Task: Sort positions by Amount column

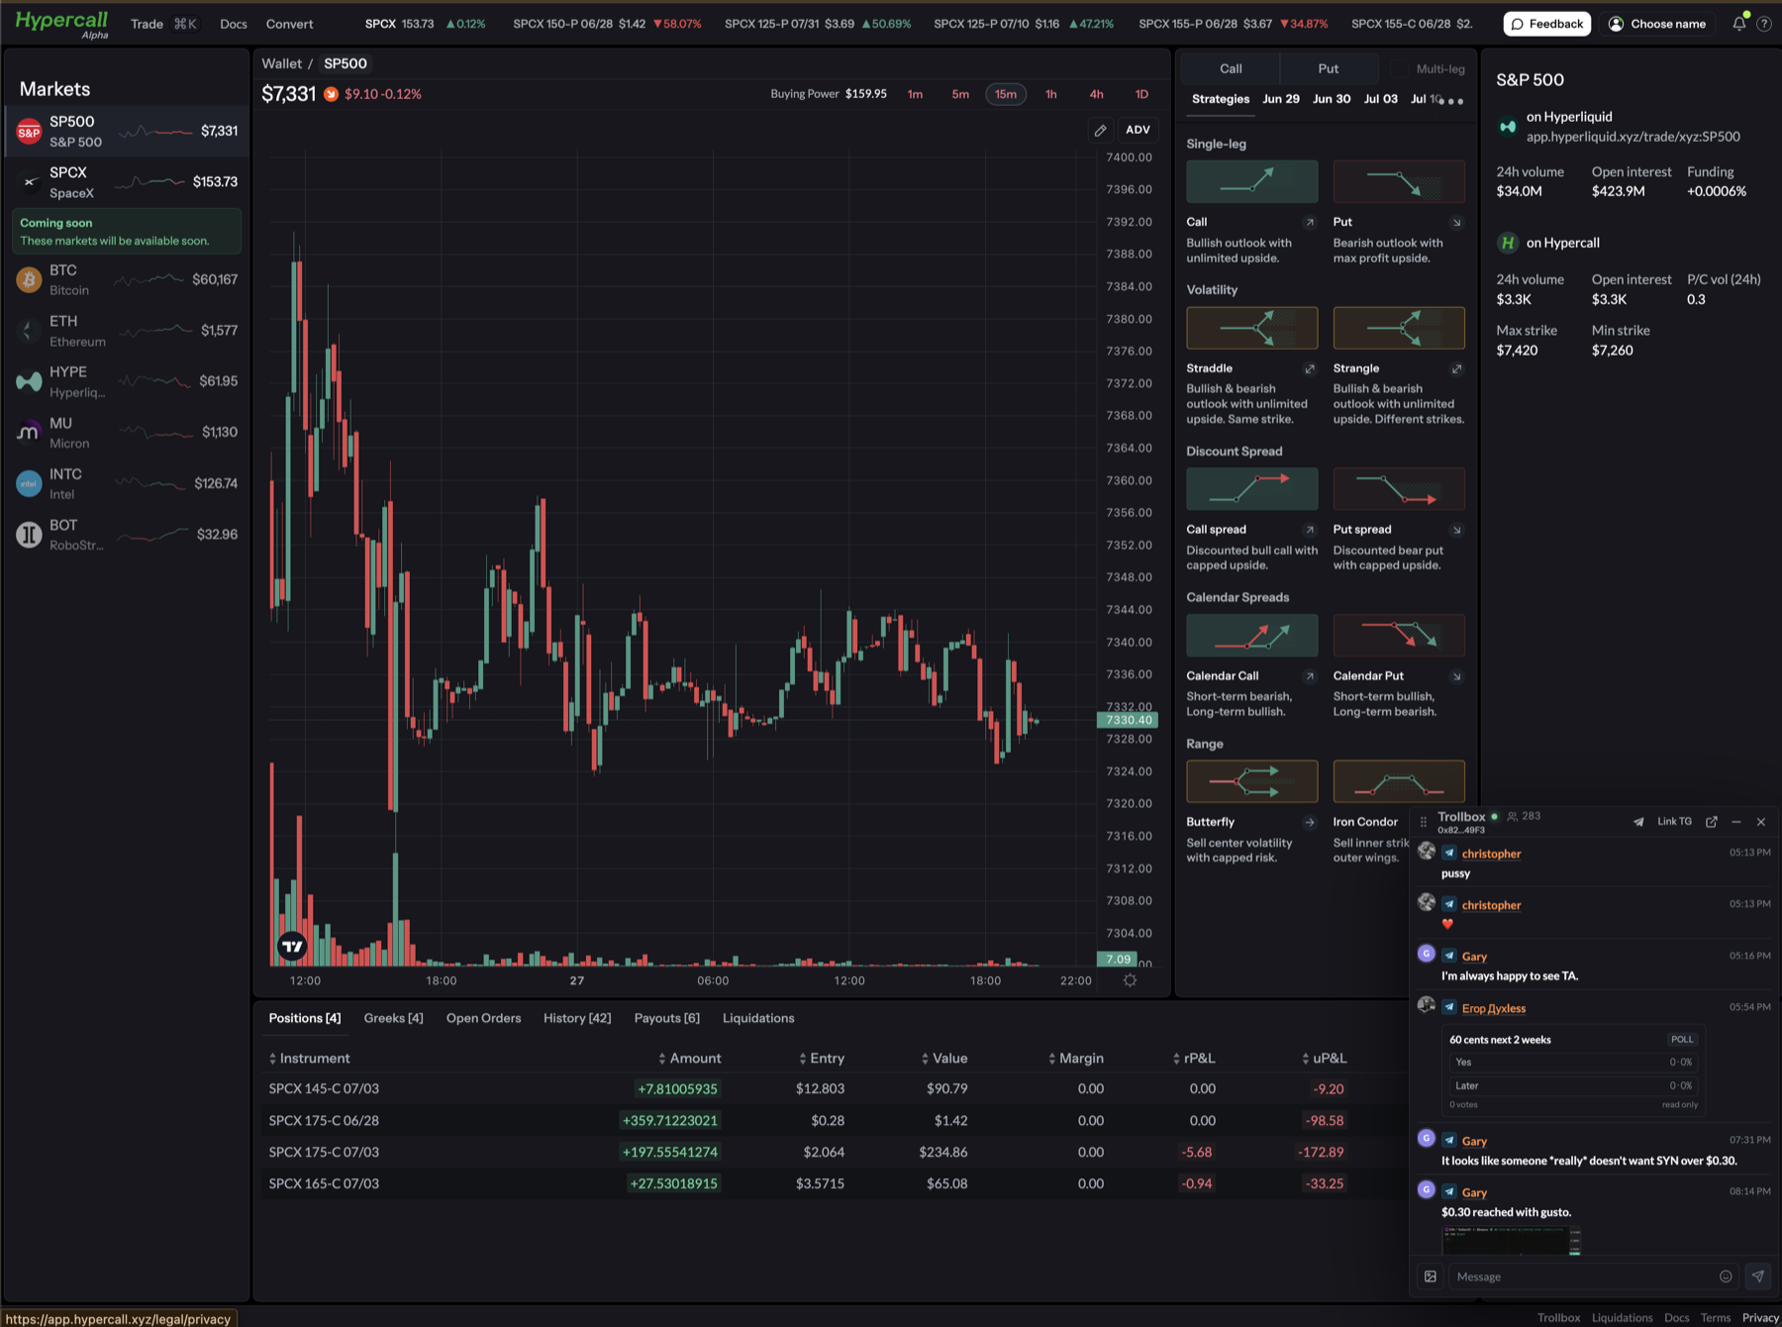Action: tap(689, 1059)
